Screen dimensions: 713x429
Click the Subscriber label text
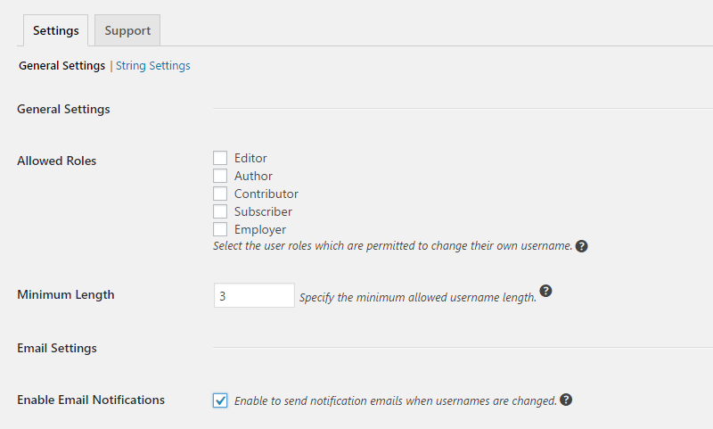[x=263, y=211]
